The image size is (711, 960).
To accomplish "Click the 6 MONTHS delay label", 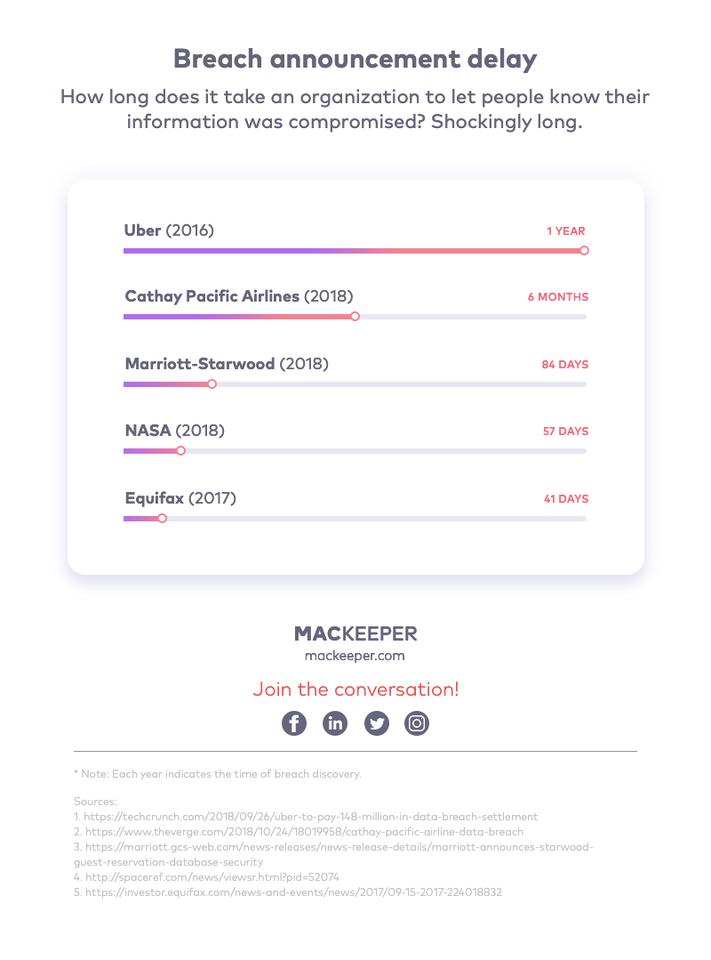I will pyautogui.click(x=558, y=297).
